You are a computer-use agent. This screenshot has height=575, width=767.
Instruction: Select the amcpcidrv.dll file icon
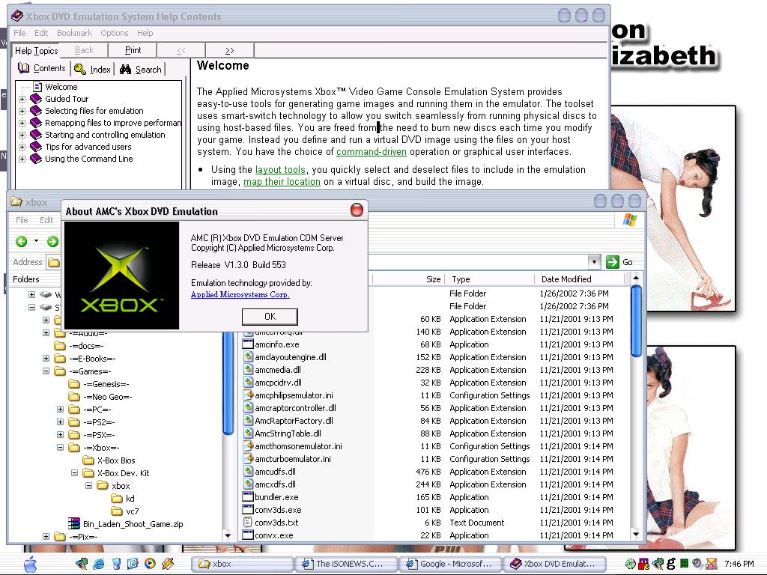(x=248, y=383)
